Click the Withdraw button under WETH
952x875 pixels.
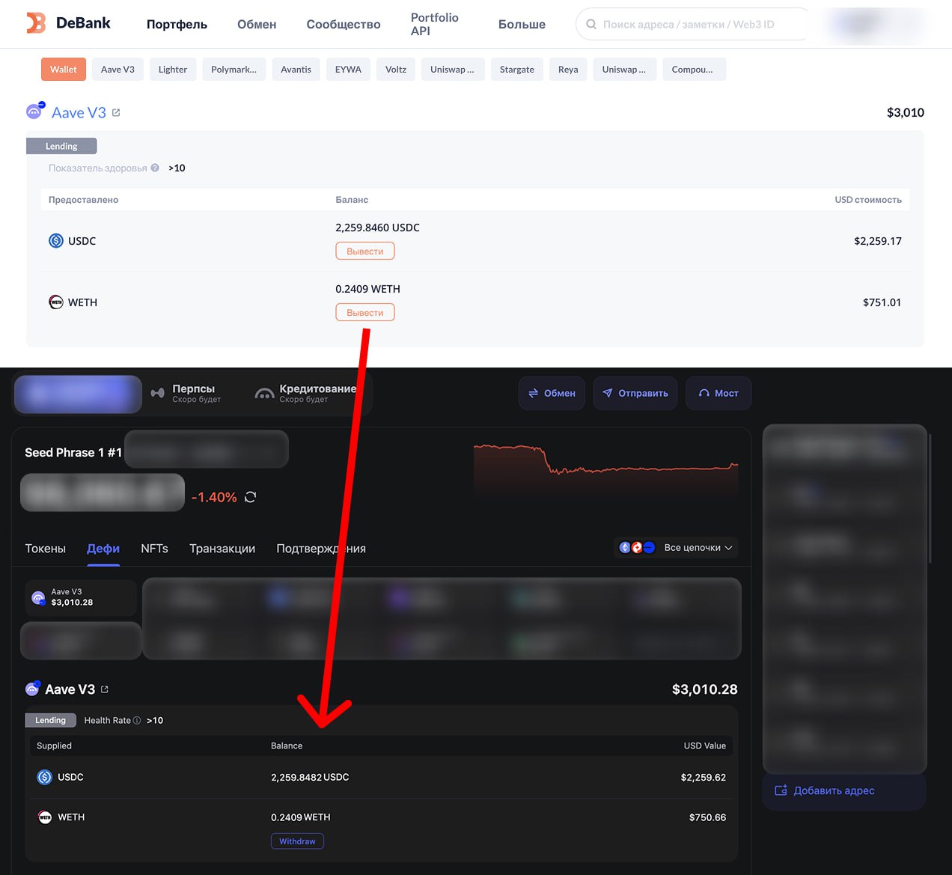point(297,841)
